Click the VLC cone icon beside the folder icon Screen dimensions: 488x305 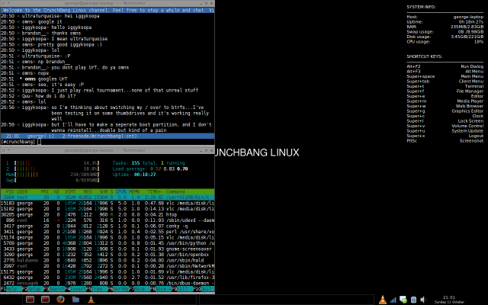[91, 300]
